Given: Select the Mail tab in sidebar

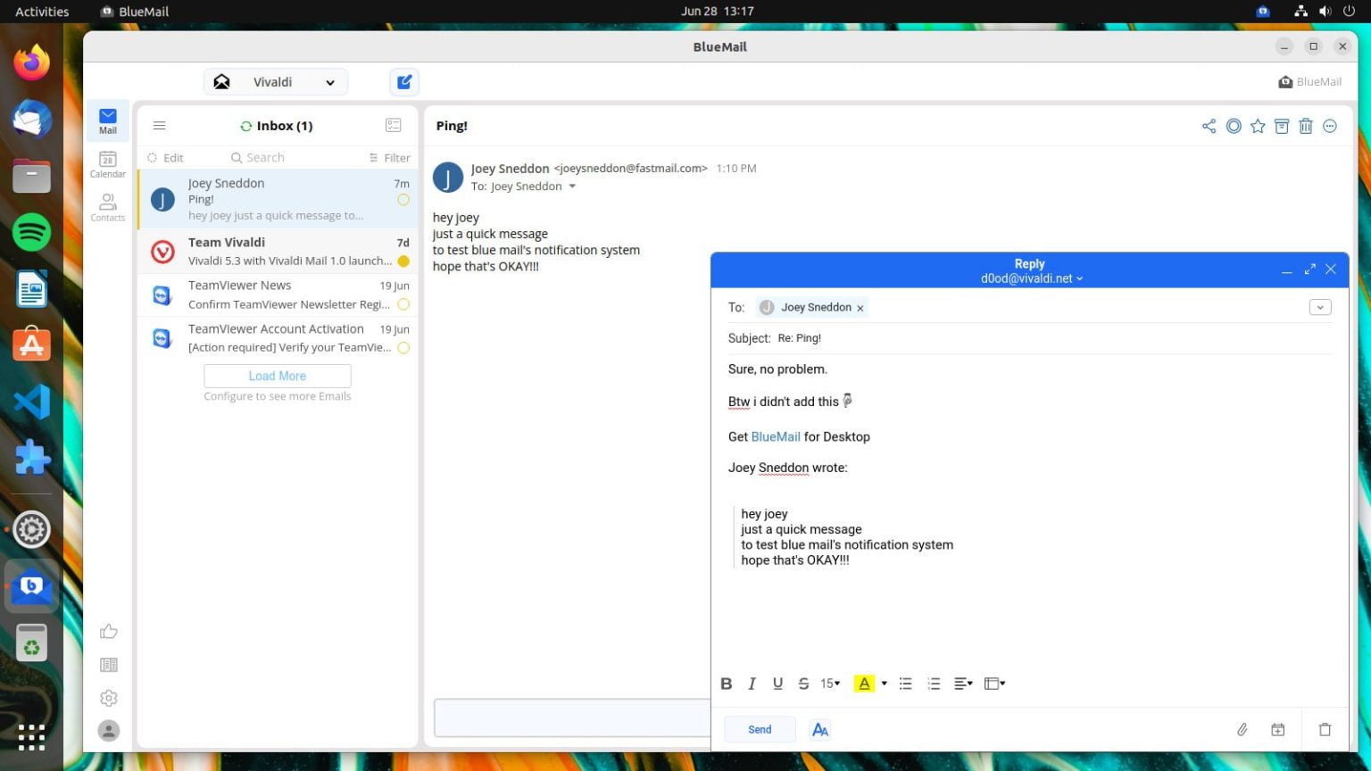Looking at the screenshot, I should (107, 120).
